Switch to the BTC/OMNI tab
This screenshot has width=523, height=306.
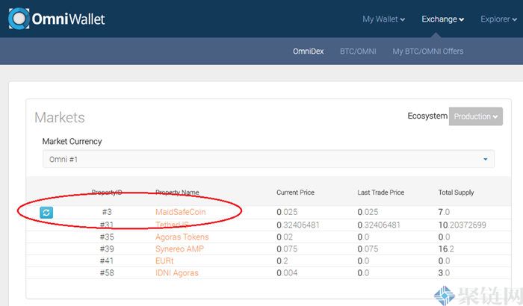(x=358, y=51)
